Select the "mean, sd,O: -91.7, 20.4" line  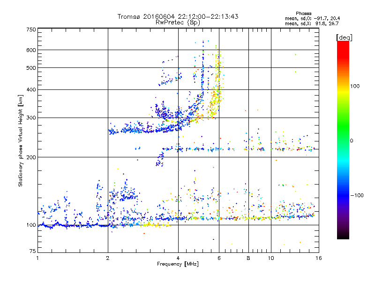312,18
